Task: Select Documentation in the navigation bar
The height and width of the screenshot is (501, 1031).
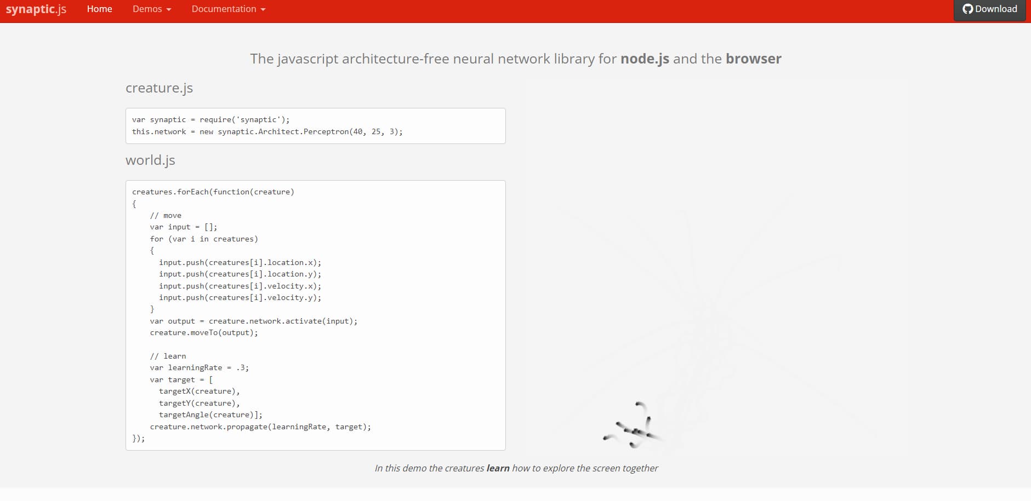Action: tap(224, 9)
